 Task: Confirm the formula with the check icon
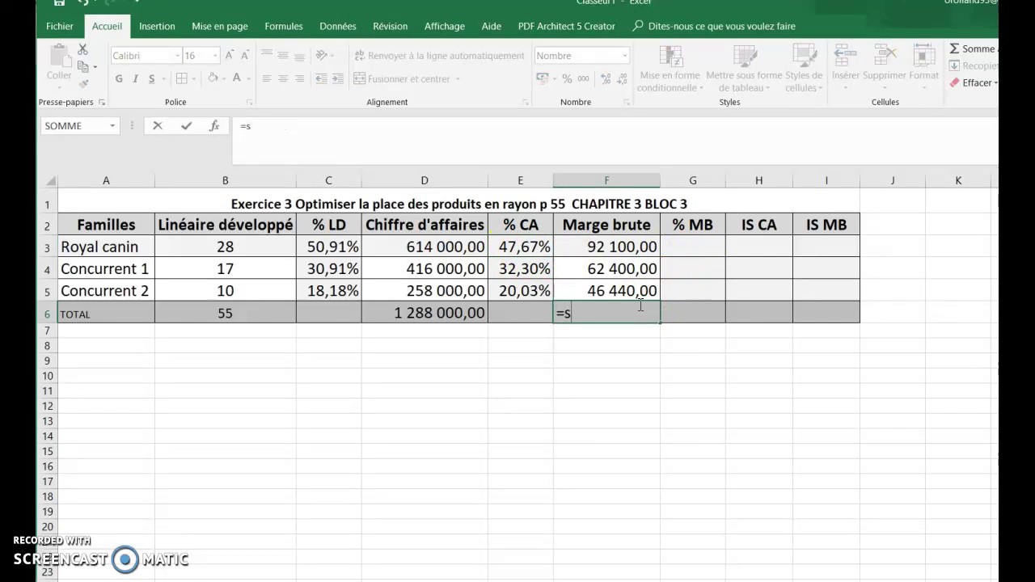(x=187, y=126)
